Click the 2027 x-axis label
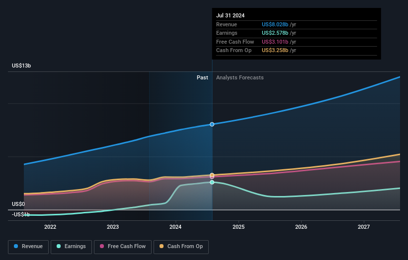 point(363,227)
